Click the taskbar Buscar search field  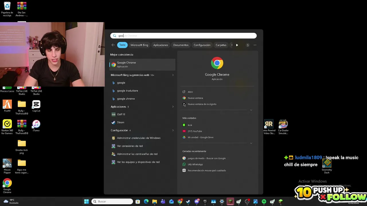coord(112,201)
